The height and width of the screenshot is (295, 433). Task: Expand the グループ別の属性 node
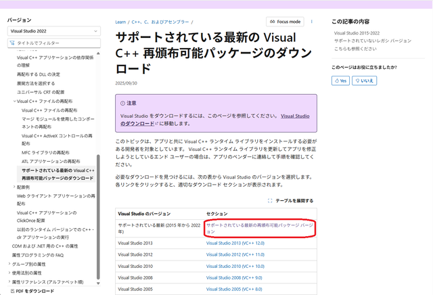pos(9,264)
